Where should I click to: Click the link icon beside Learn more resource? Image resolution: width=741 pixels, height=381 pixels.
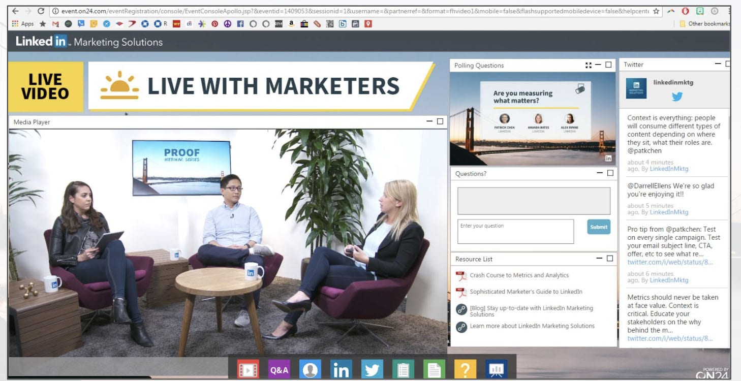(461, 327)
